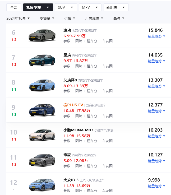
Task: Expand 销量趋势 for 小鹏MONA M03
Action: (156, 136)
